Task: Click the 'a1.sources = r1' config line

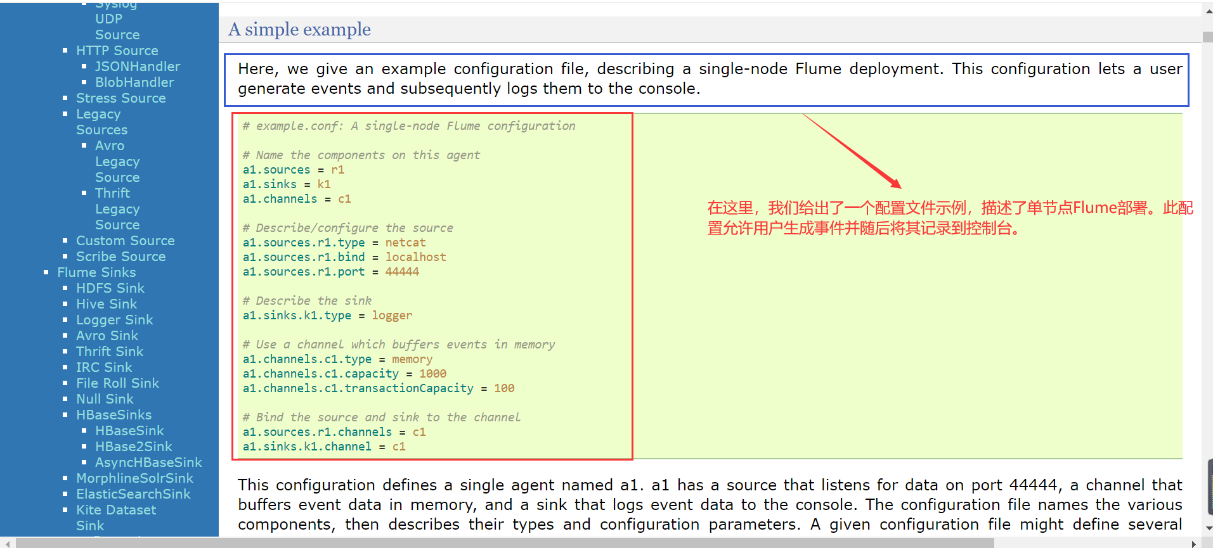Action: [294, 170]
